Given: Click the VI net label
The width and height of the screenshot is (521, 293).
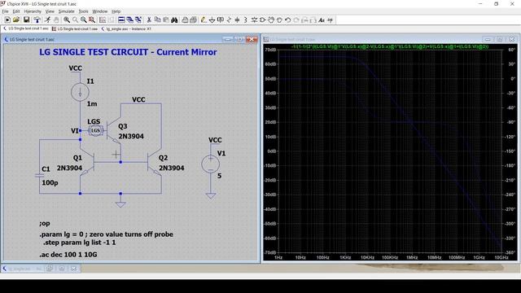Looking at the screenshot, I should (75, 131).
